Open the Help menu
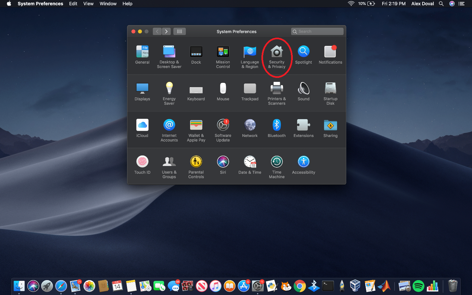Screen dimensions: 472x295 127,4
